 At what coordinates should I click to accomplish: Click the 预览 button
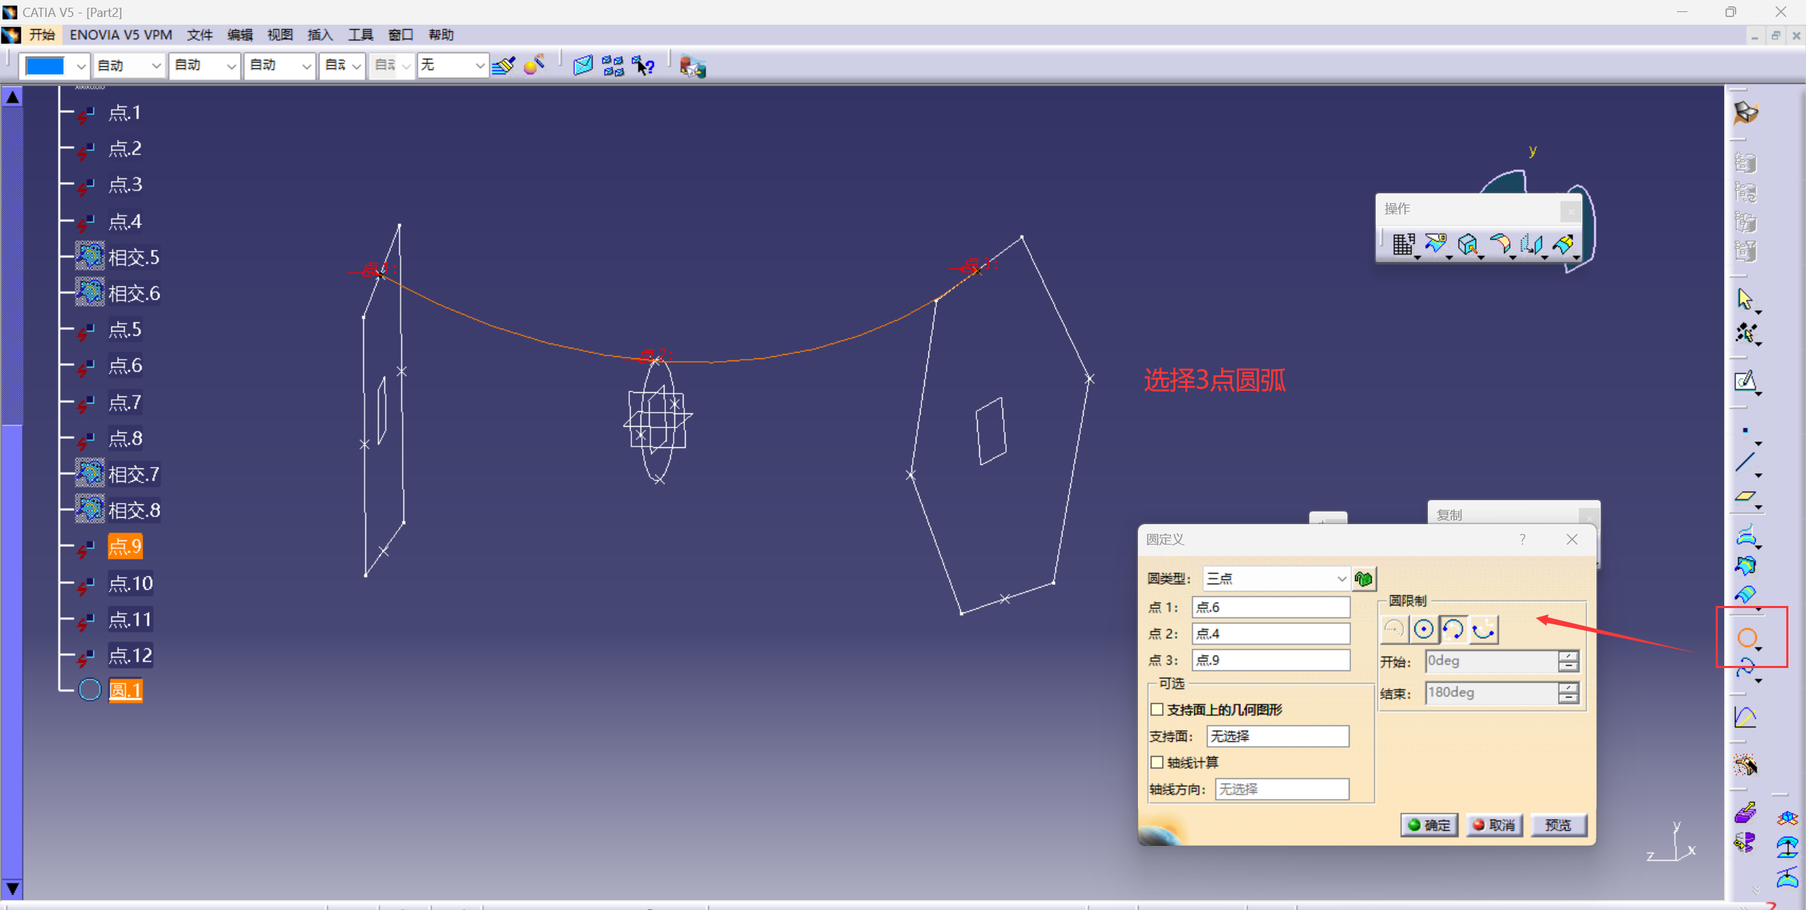click(x=1558, y=825)
